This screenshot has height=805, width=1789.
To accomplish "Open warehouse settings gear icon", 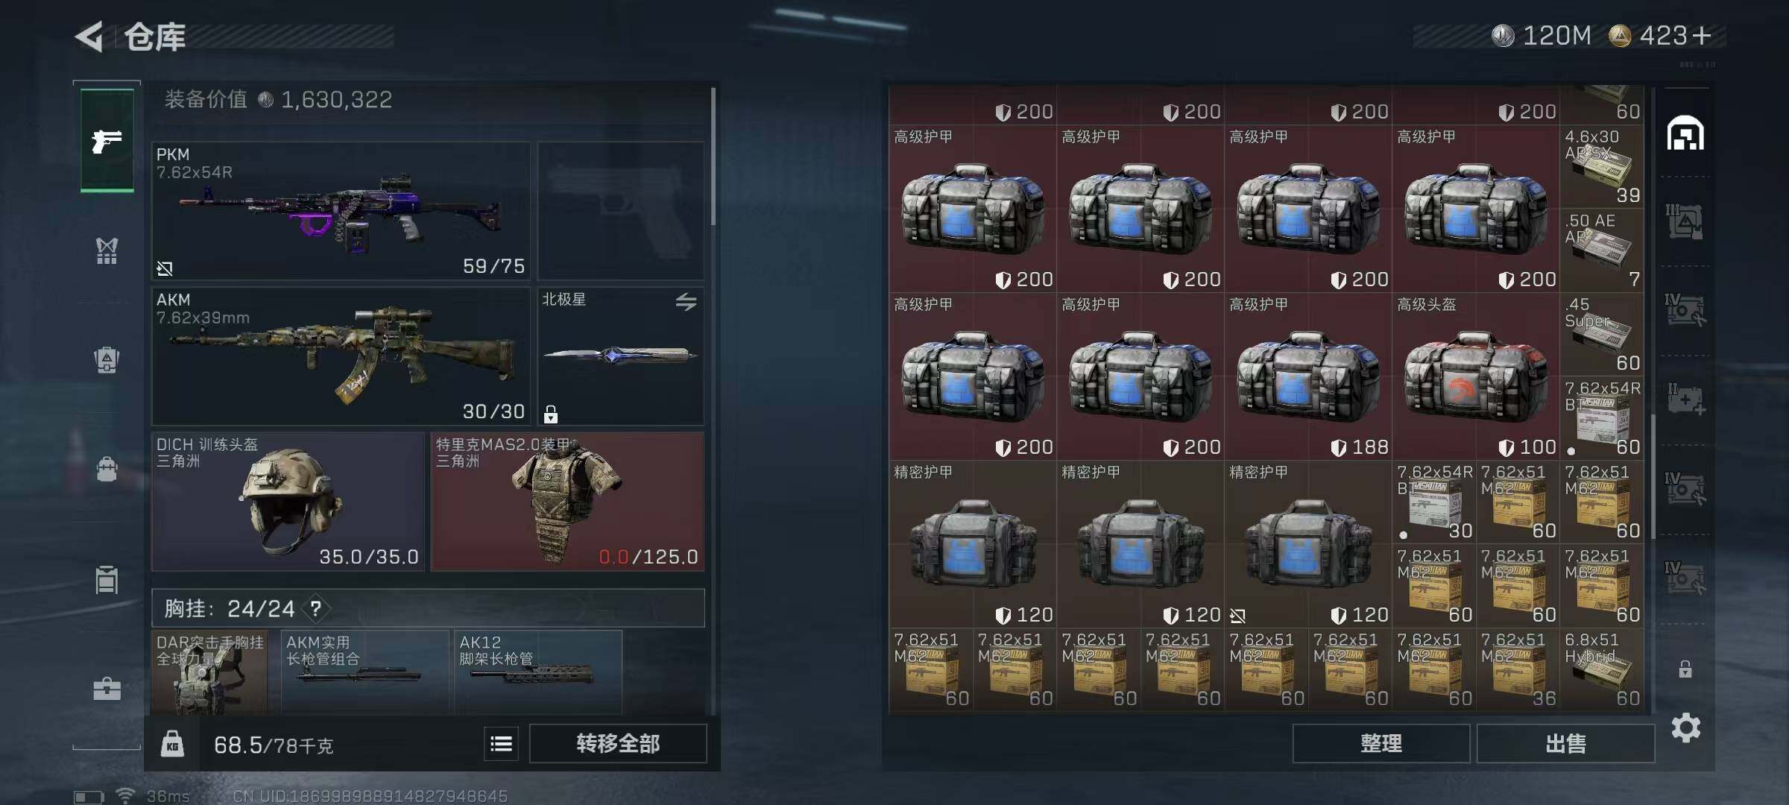I will (1685, 727).
